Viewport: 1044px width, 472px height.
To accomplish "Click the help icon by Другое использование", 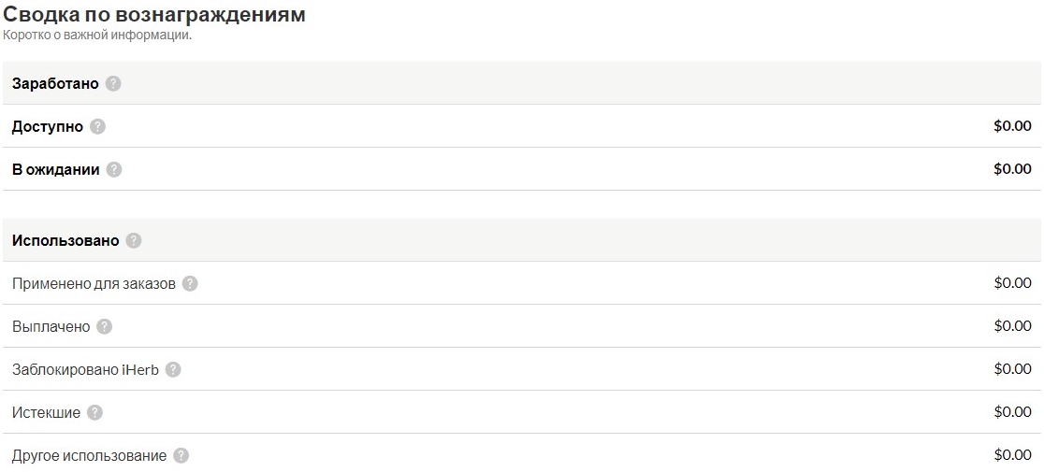I will pyautogui.click(x=181, y=456).
